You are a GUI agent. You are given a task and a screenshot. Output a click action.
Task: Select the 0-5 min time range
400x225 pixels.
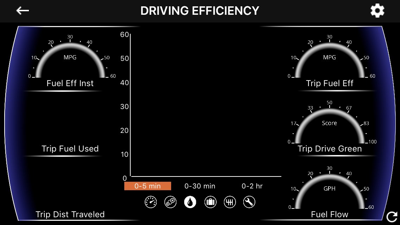click(x=148, y=186)
